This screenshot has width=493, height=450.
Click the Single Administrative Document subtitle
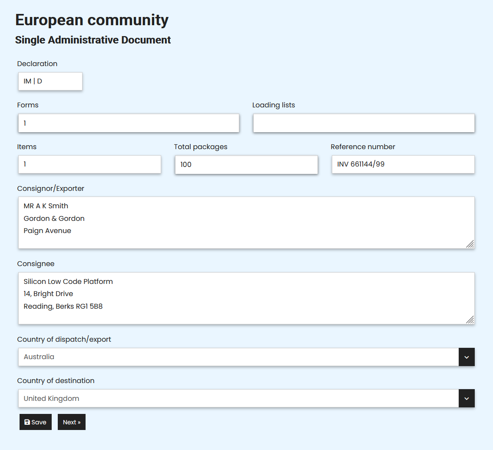[93, 40]
